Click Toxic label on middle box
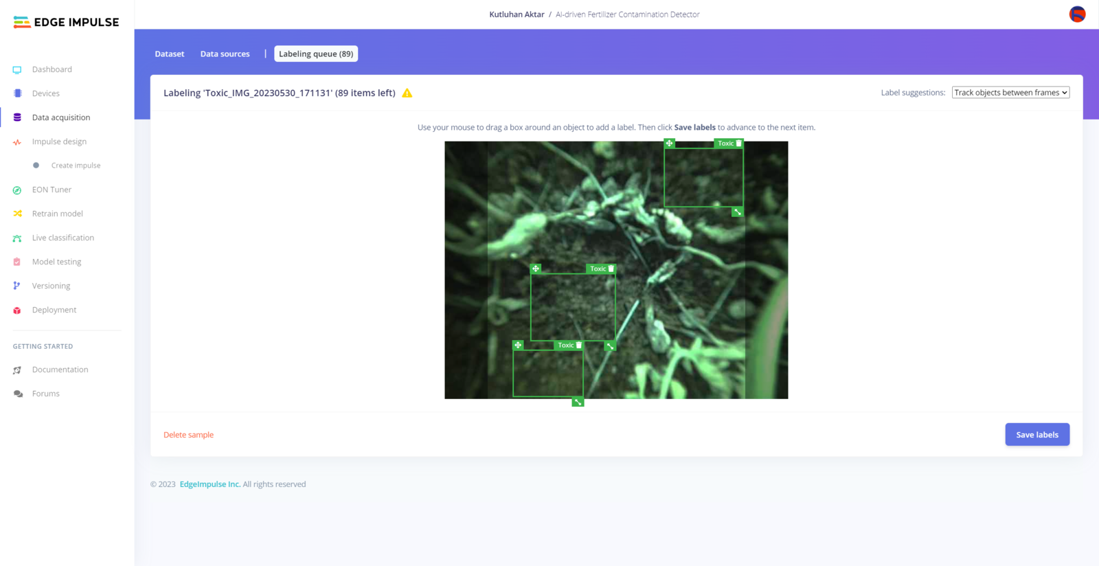Viewport: 1099px width, 566px height. [598, 269]
